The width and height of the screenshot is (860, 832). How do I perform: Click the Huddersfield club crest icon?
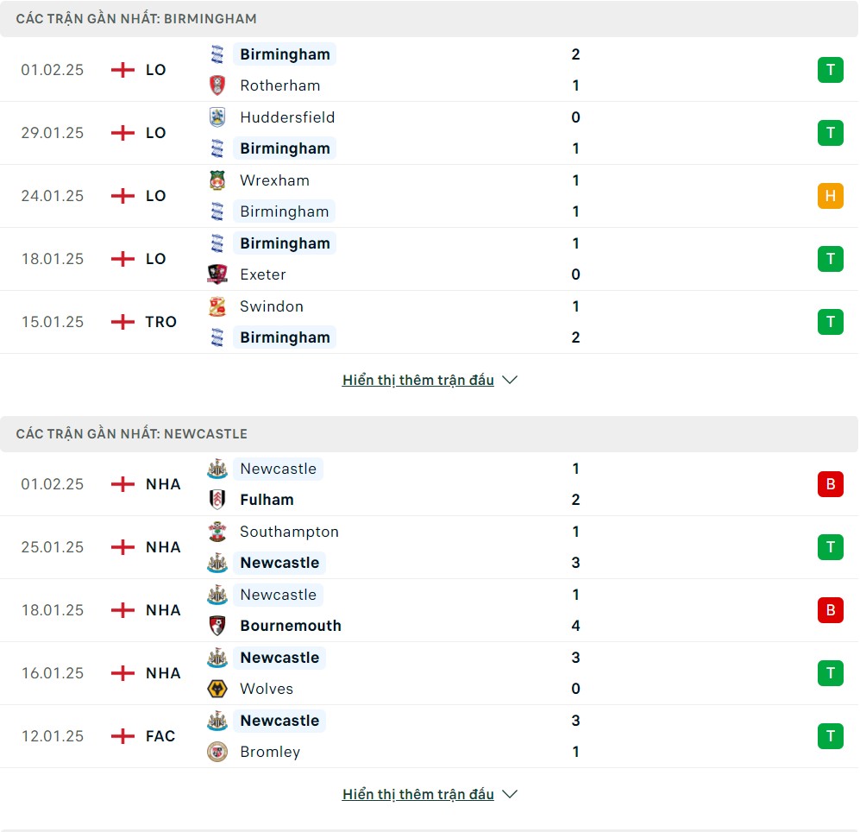coord(217,117)
